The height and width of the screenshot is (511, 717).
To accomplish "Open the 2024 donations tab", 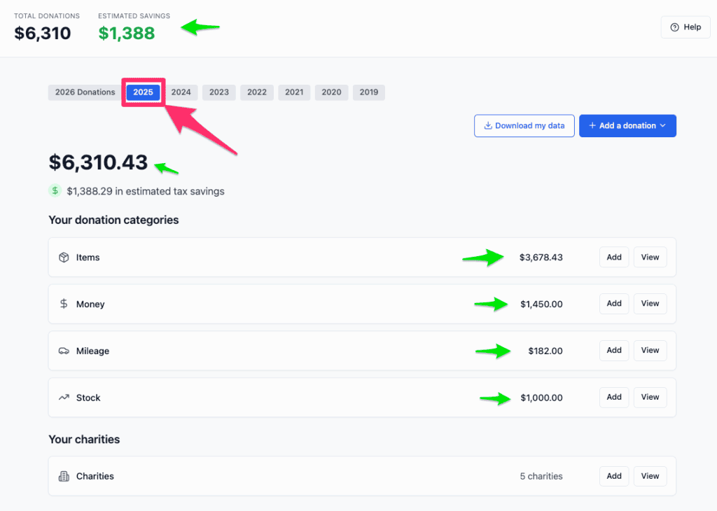I will [181, 92].
